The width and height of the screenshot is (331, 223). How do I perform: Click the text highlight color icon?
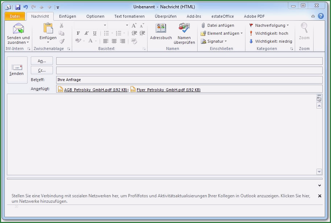coord(78,41)
